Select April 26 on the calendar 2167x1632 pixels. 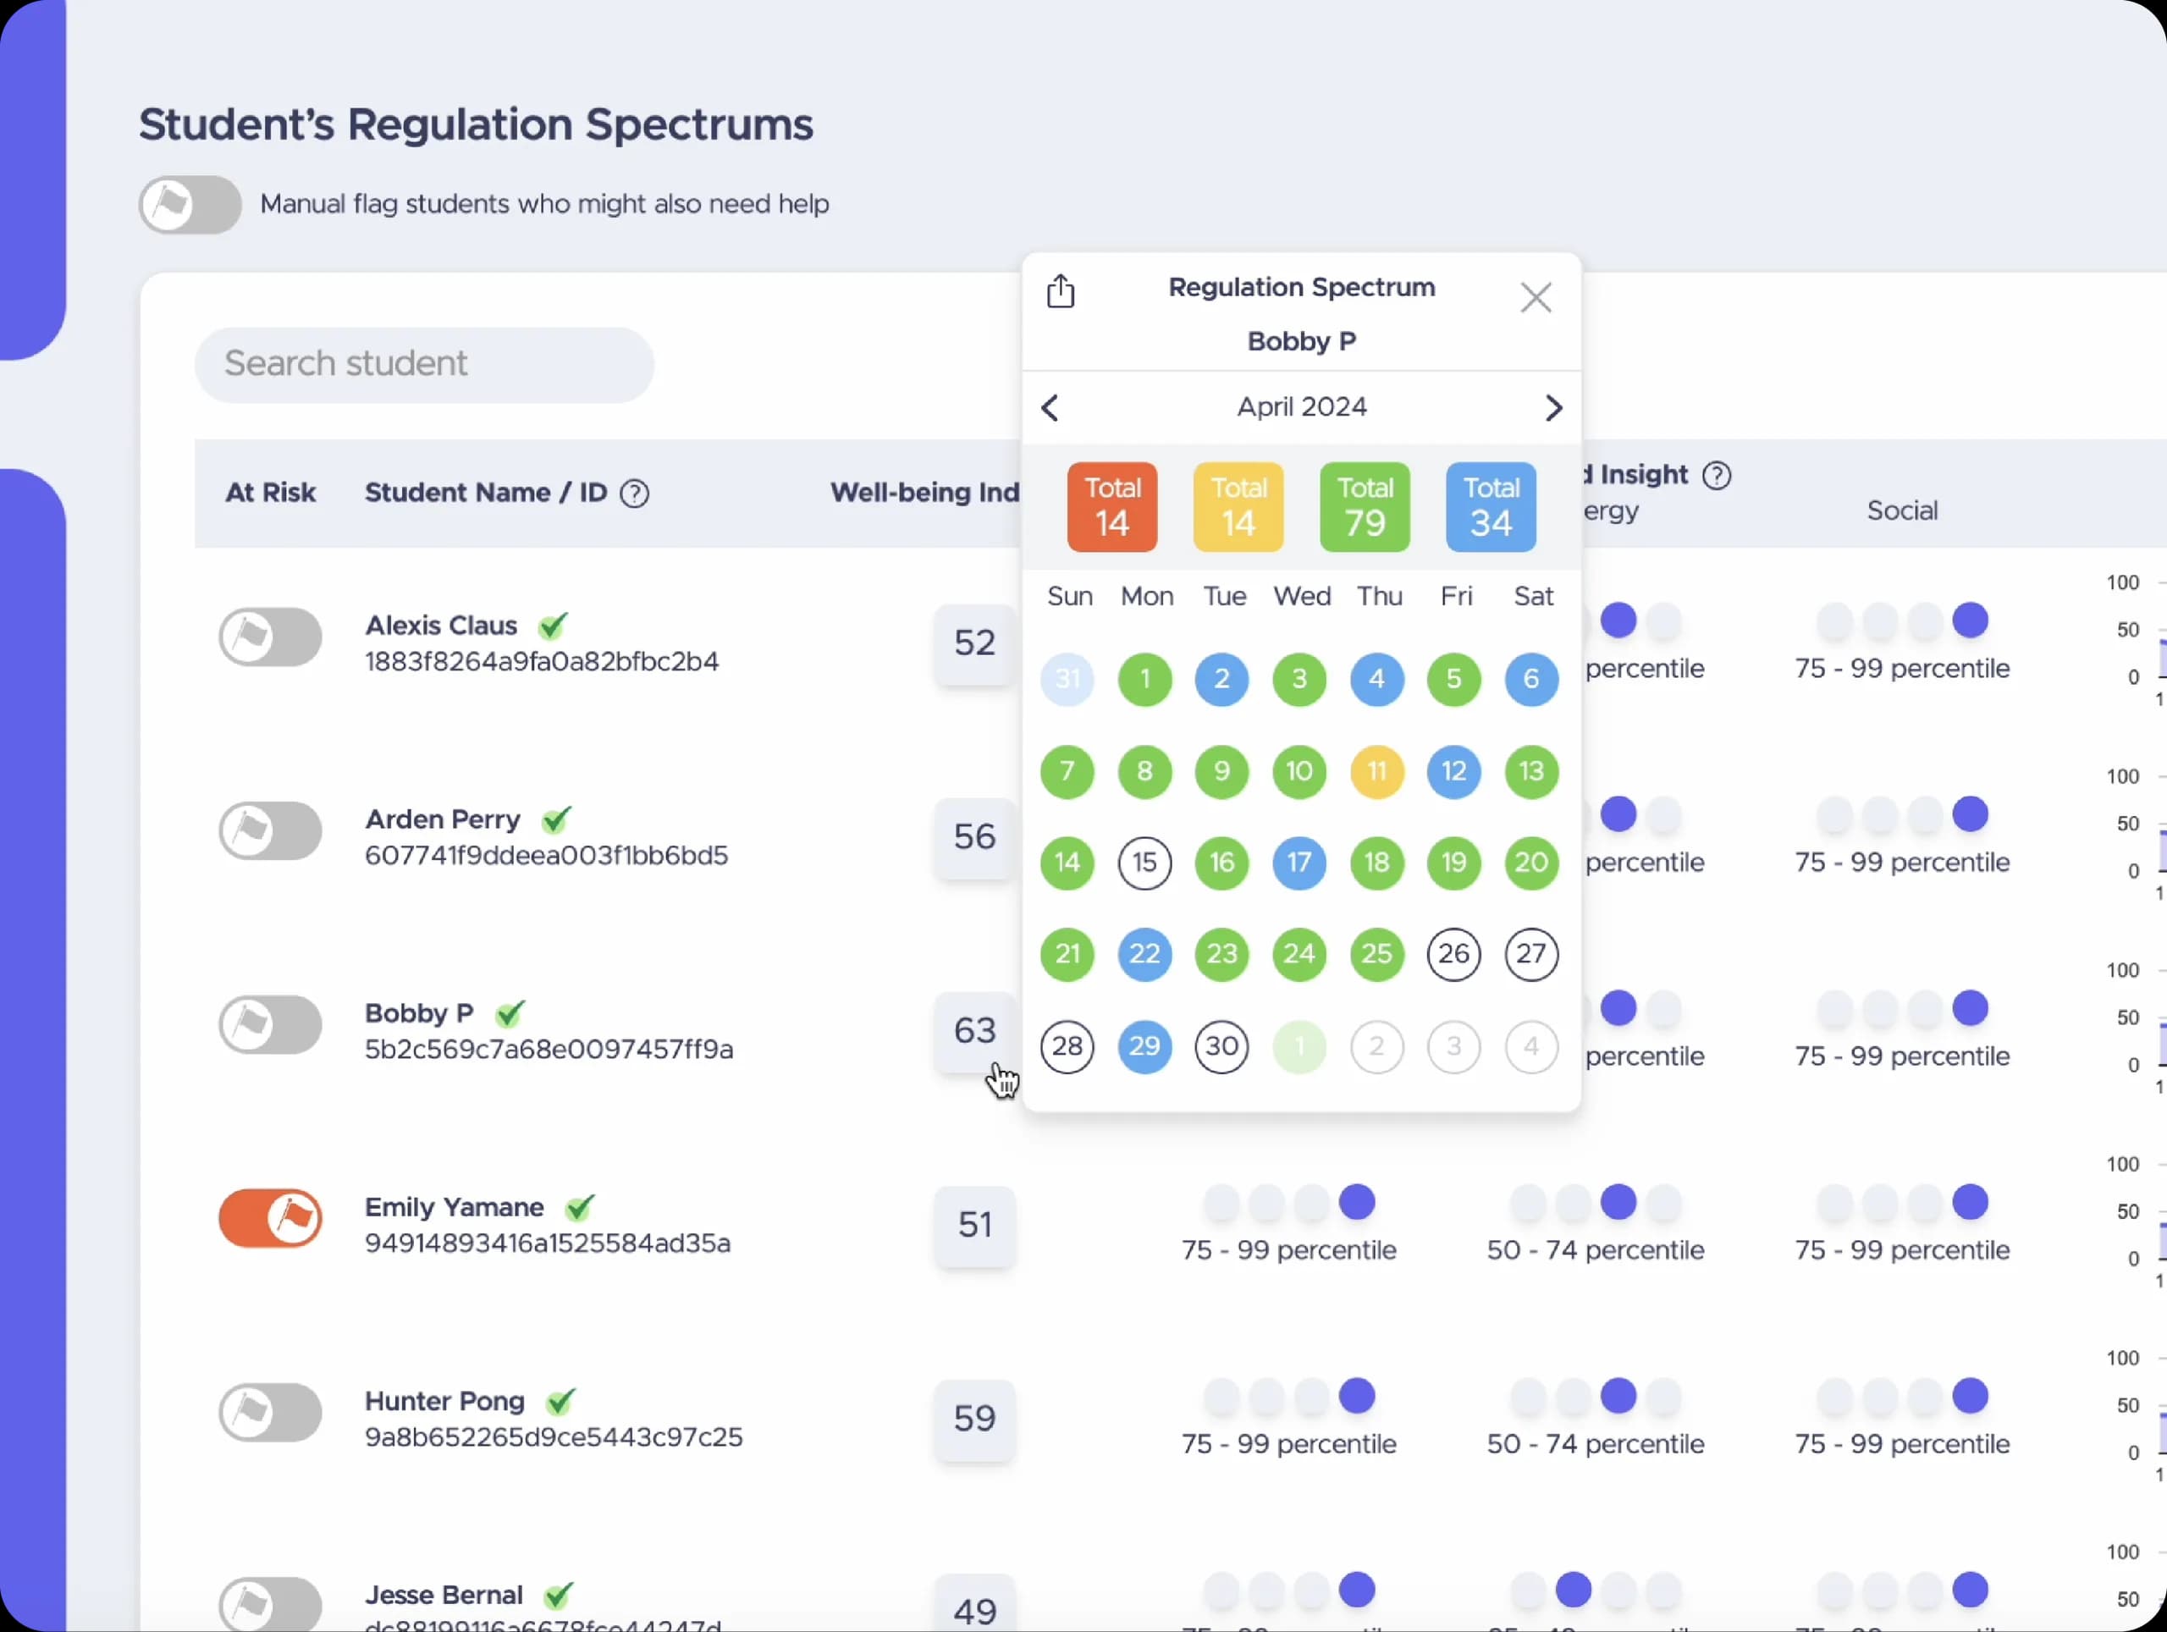[x=1453, y=954]
